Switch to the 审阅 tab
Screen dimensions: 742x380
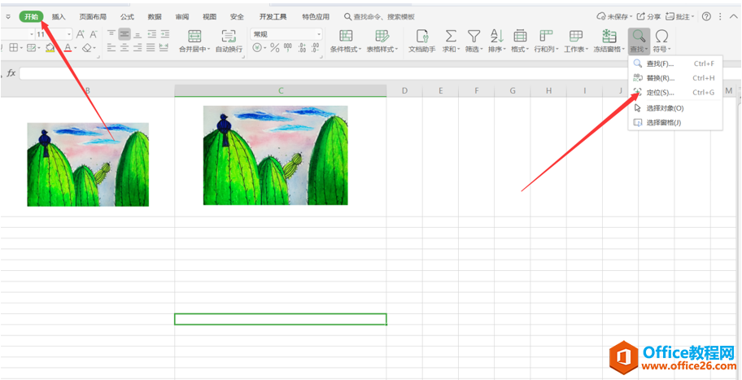coord(181,16)
